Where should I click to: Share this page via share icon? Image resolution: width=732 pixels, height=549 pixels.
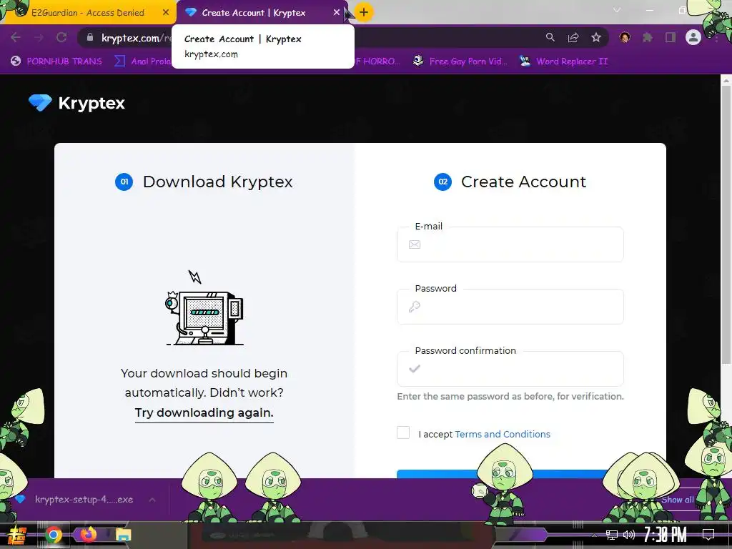pyautogui.click(x=573, y=37)
